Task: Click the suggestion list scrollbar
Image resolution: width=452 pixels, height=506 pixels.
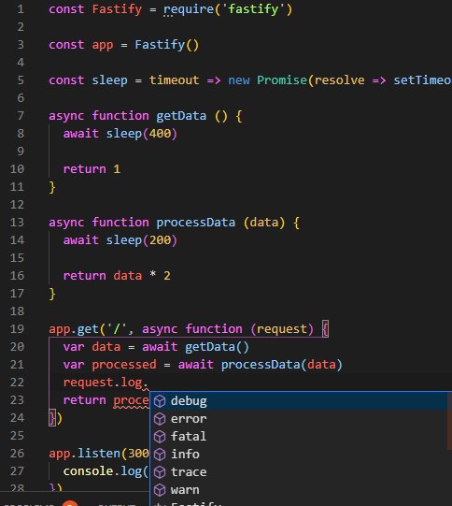Action: (x=449, y=421)
